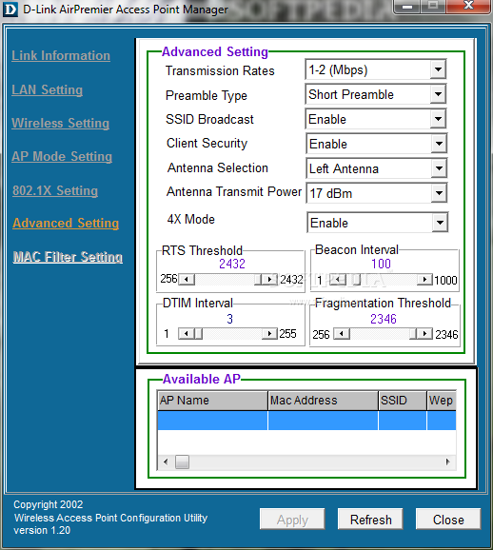Click the Refresh button
This screenshot has height=550, width=493.
coord(370,520)
